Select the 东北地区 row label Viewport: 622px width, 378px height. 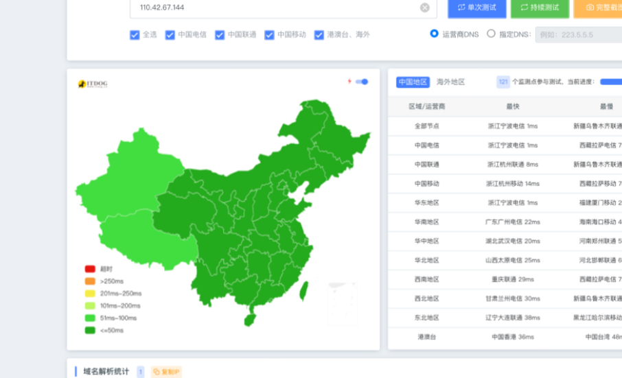[x=427, y=318]
